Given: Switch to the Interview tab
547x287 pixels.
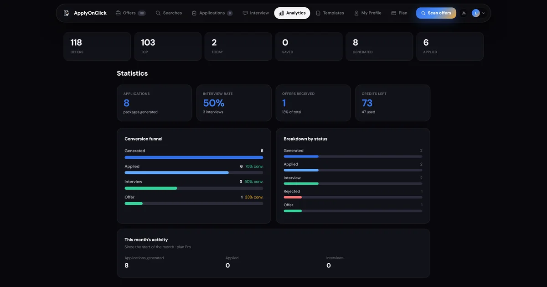Looking at the screenshot, I should click(256, 13).
